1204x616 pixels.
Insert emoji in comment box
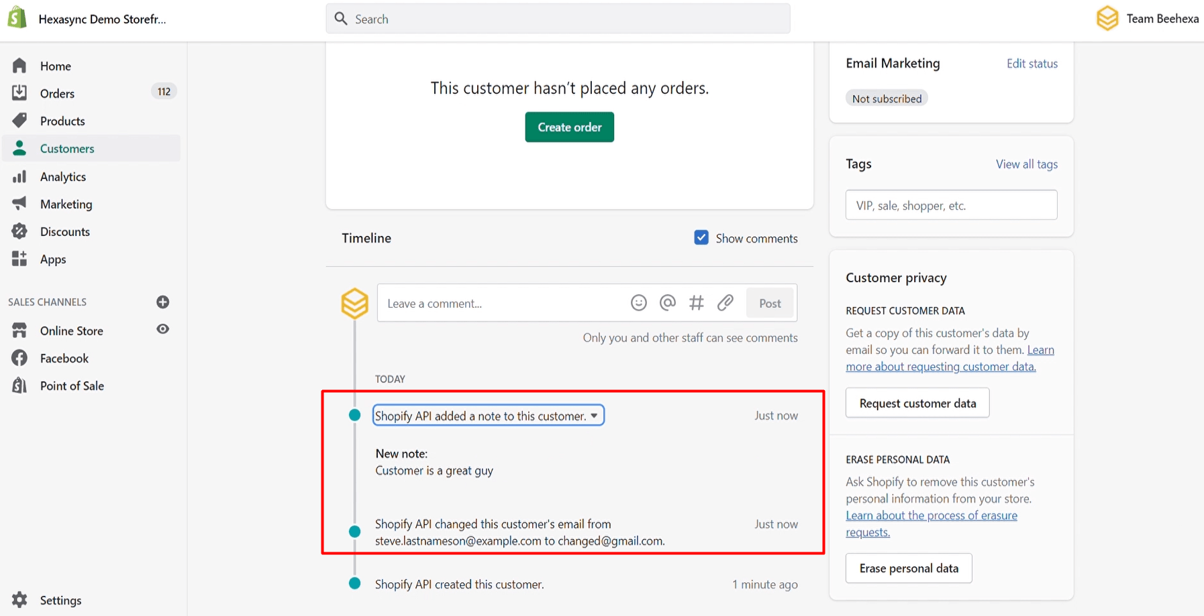point(639,303)
